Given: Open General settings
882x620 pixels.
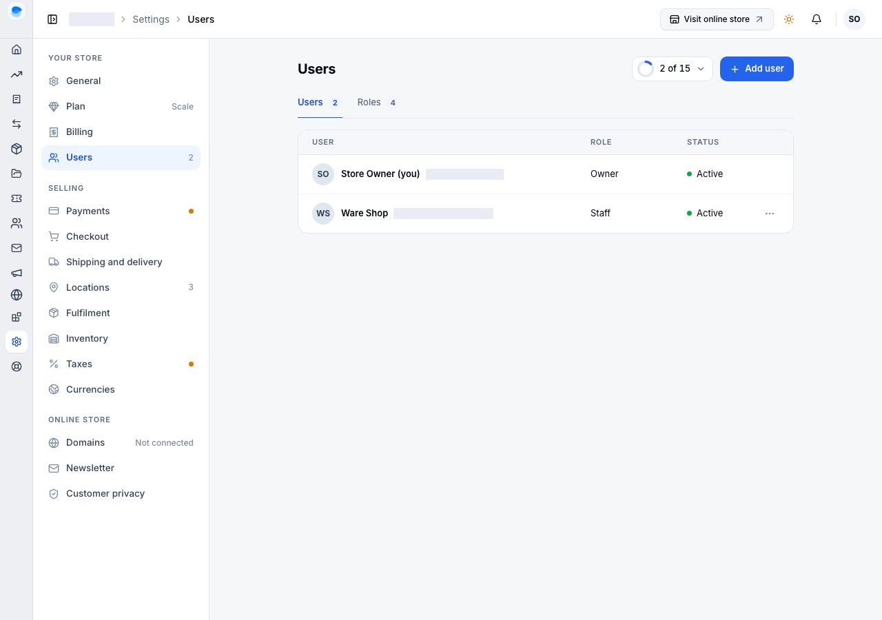Looking at the screenshot, I should click(121, 81).
